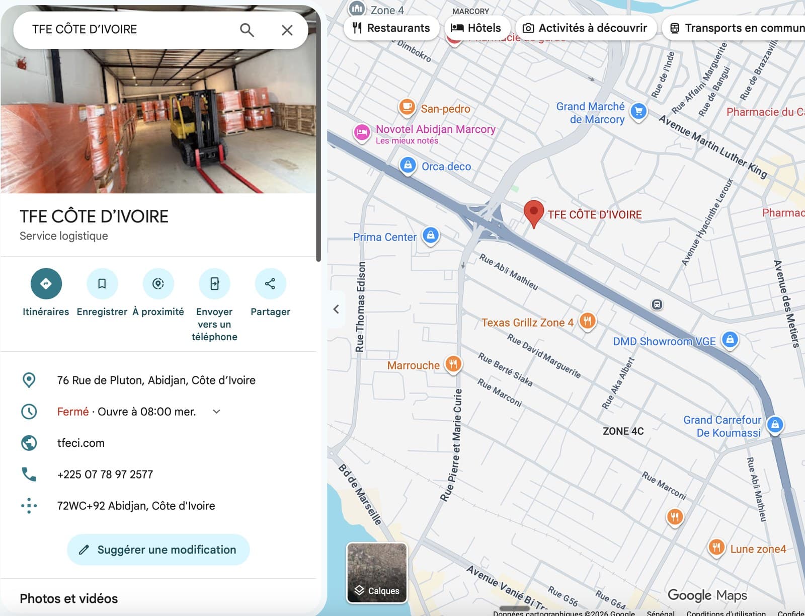This screenshot has width=805, height=616.
Task: Click the side panel vertical scrollbar
Action: pos(318,136)
